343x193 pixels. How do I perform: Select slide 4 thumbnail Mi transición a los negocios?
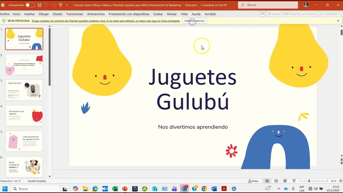(x=24, y=116)
